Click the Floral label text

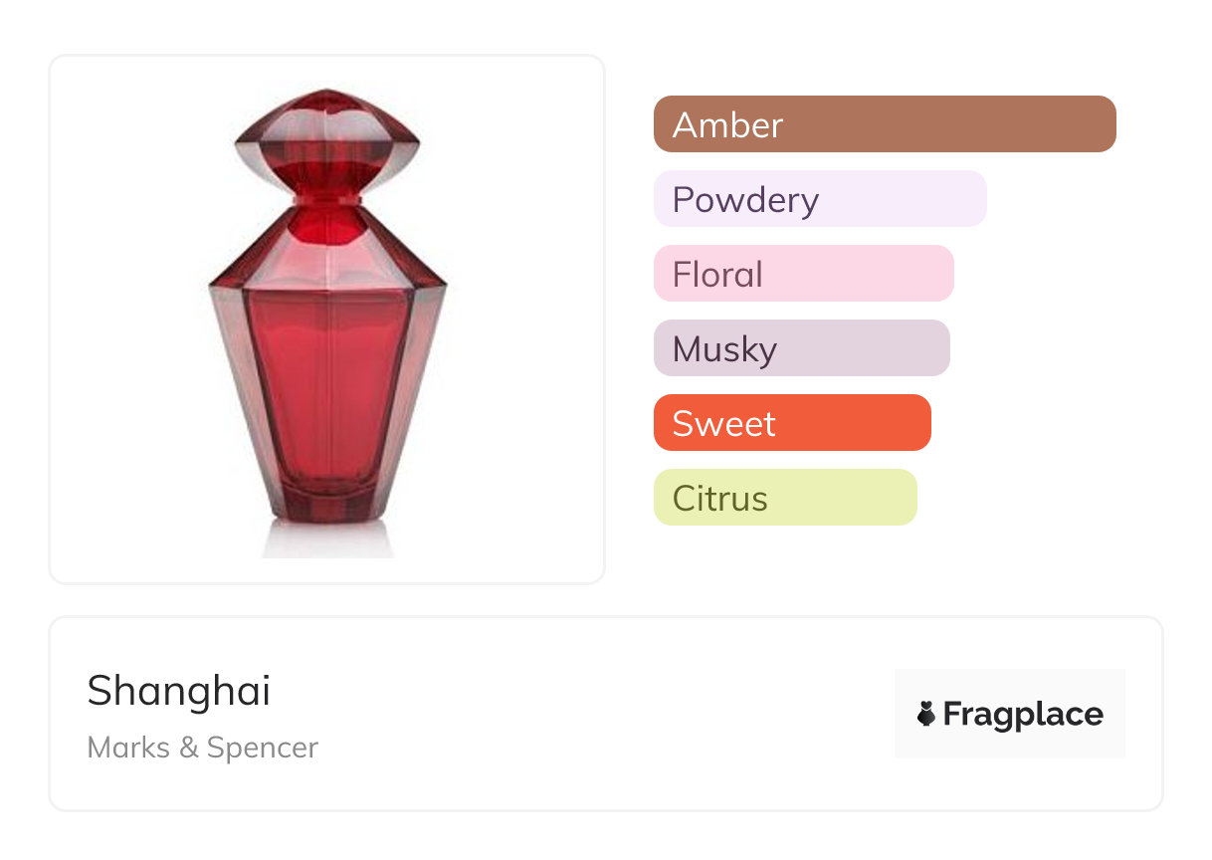717,274
